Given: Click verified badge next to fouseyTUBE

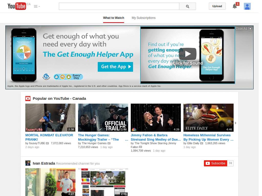Looking at the screenshot, I should point(47,143).
